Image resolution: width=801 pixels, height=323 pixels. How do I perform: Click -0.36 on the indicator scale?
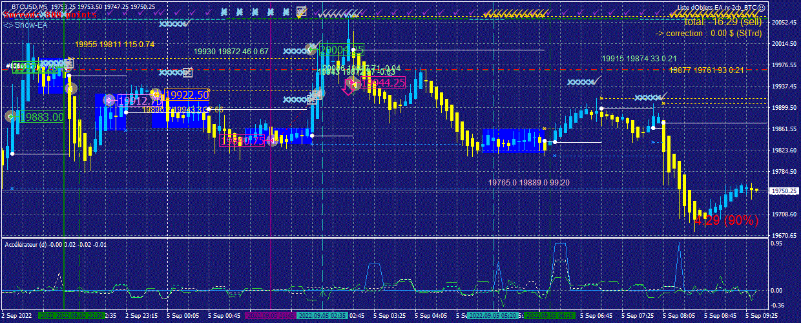778,306
